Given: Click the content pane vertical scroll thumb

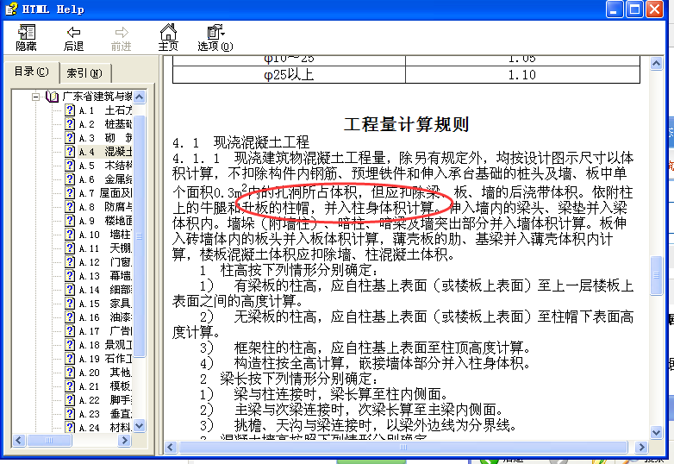Looking at the screenshot, I should click(656, 275).
